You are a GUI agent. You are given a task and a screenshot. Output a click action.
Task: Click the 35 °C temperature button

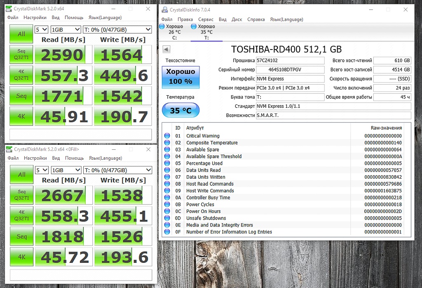[181, 110]
